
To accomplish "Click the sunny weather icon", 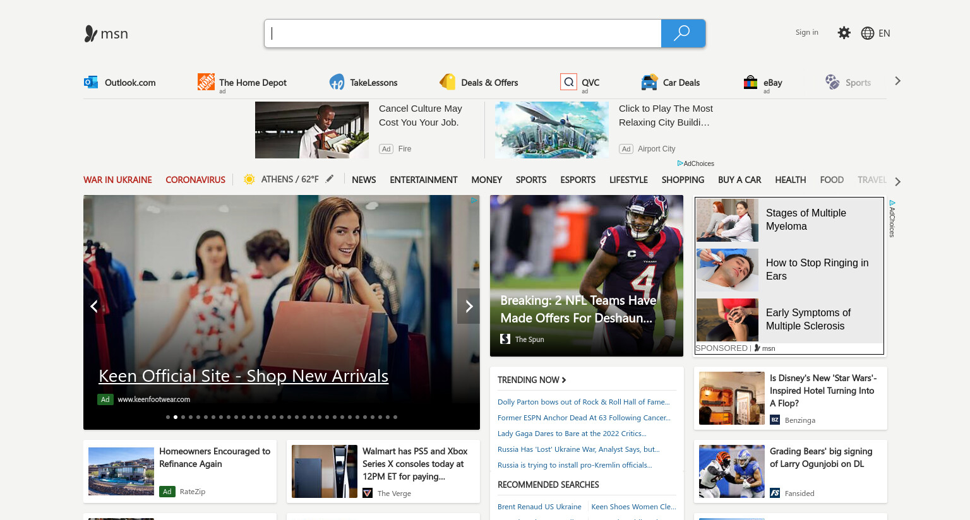I will pos(249,179).
